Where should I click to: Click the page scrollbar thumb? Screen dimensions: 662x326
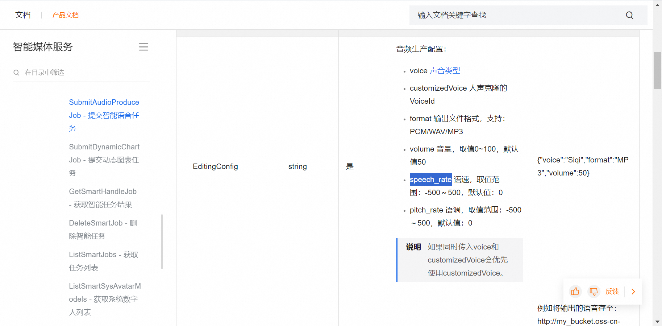tap(657, 70)
